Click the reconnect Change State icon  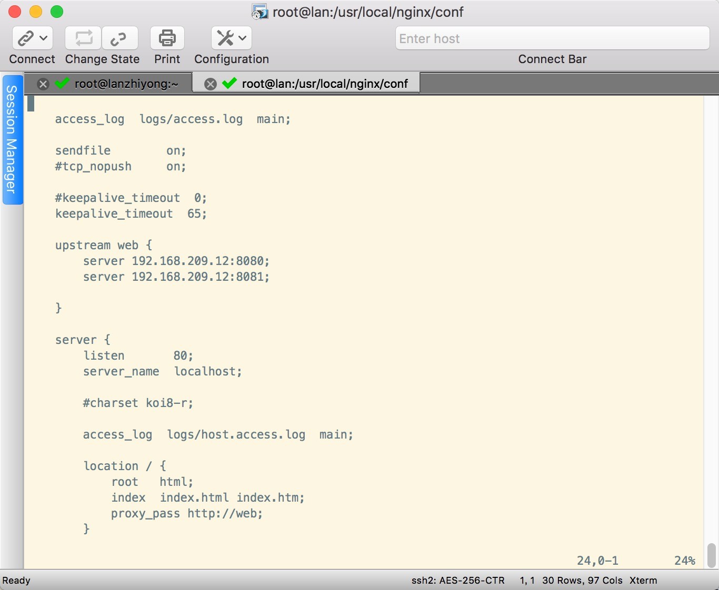click(83, 38)
